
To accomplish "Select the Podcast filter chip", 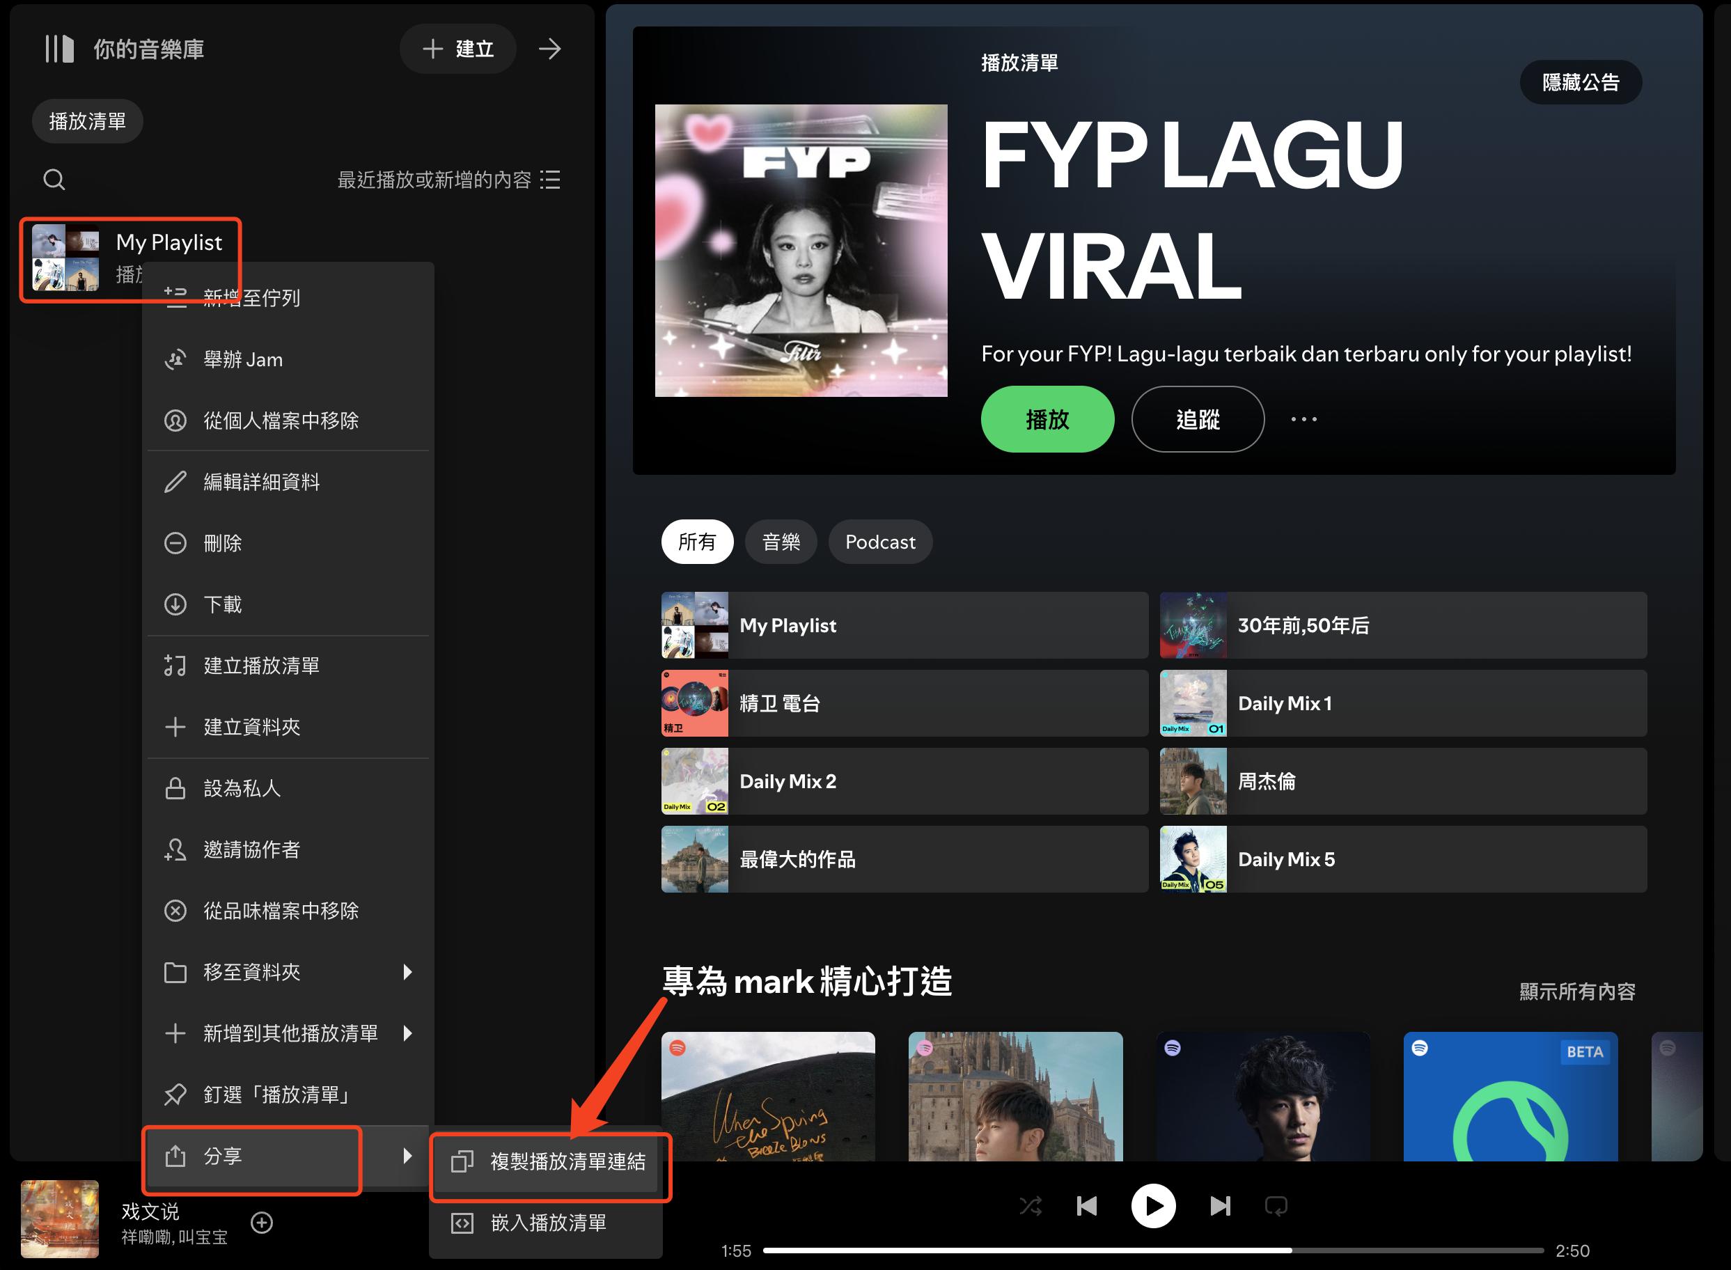I will 880,542.
